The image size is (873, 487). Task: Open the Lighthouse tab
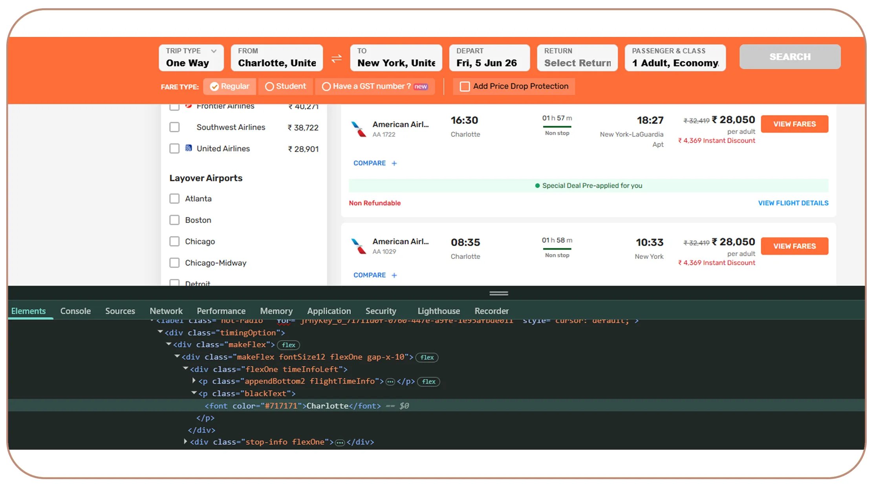click(439, 311)
